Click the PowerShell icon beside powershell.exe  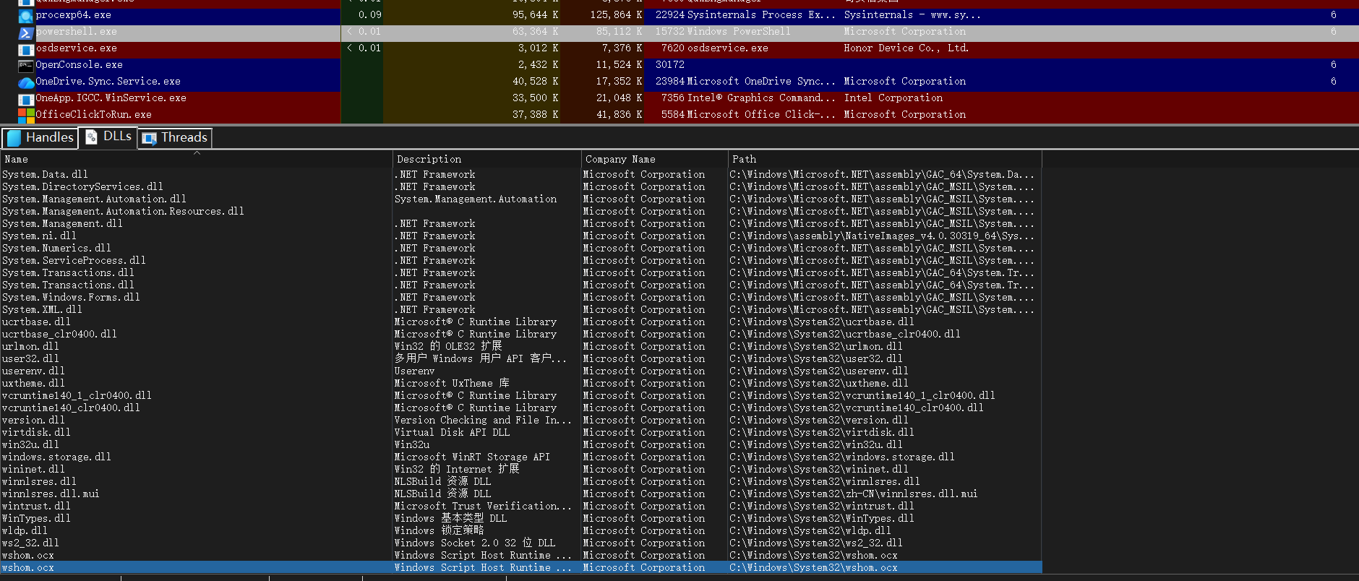26,33
